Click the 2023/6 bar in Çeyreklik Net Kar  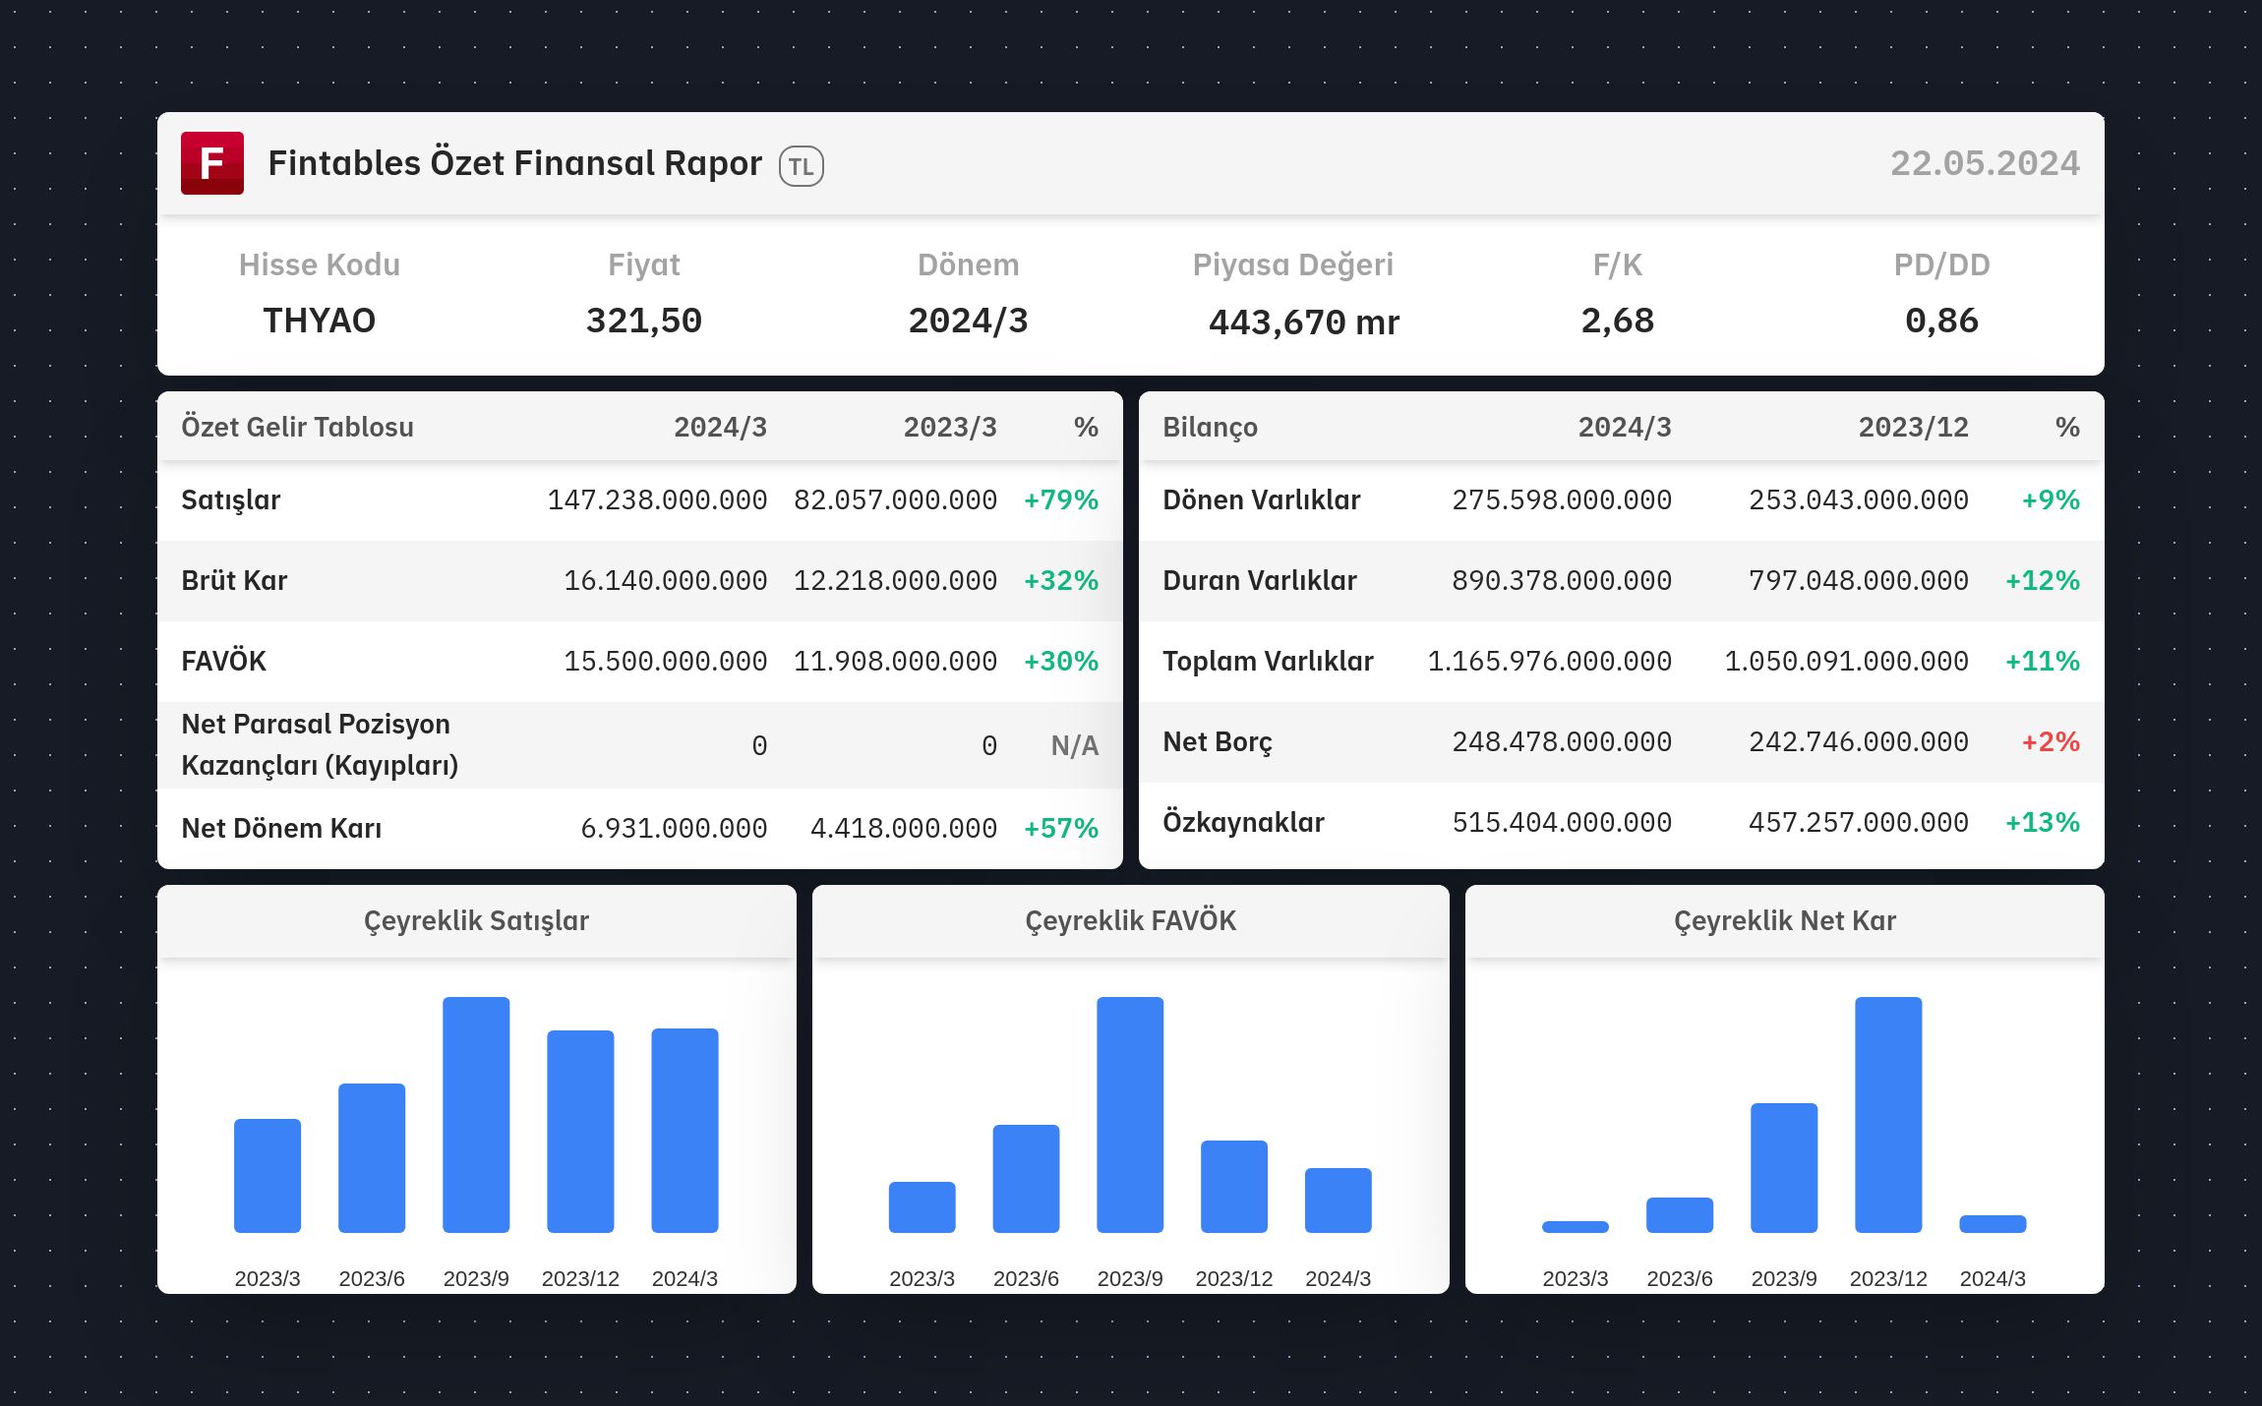click(1680, 1215)
